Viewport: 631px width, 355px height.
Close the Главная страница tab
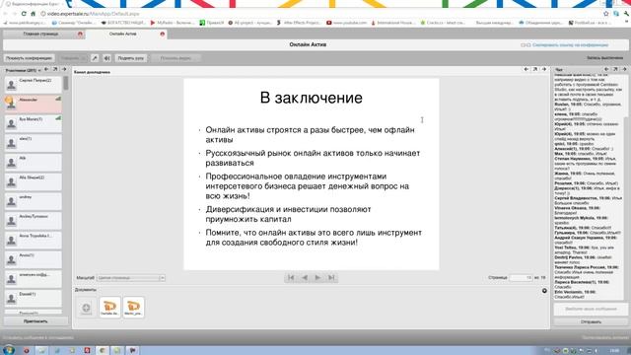[x=80, y=35]
